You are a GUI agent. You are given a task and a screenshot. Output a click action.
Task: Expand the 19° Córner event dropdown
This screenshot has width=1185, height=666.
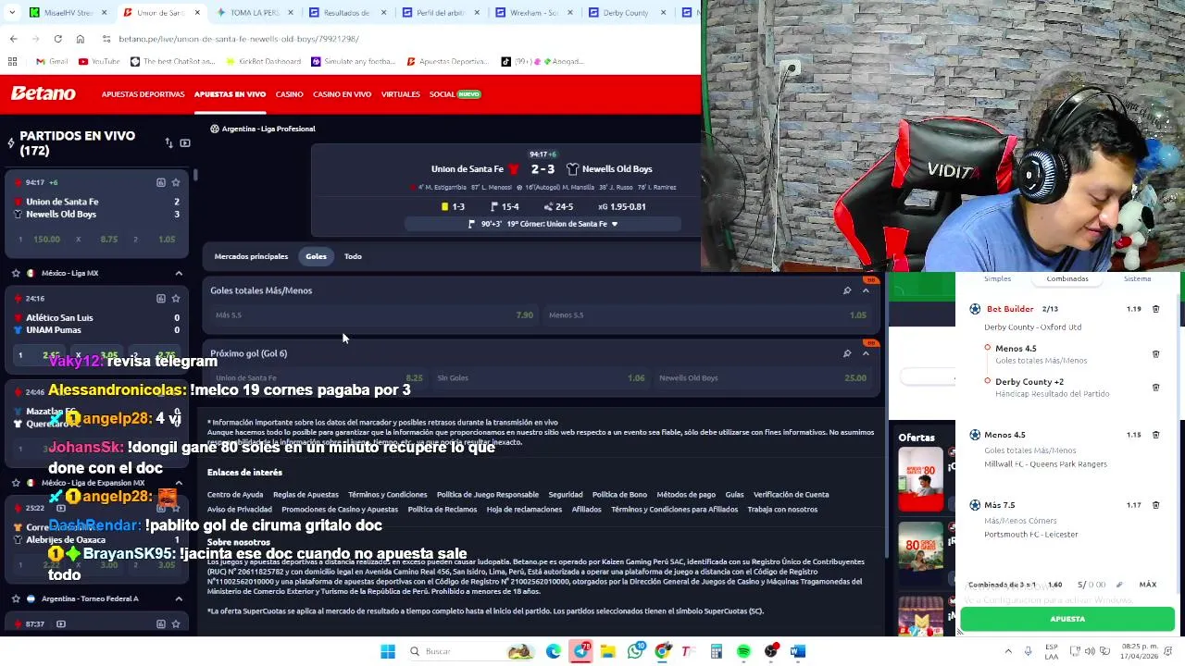pos(614,224)
